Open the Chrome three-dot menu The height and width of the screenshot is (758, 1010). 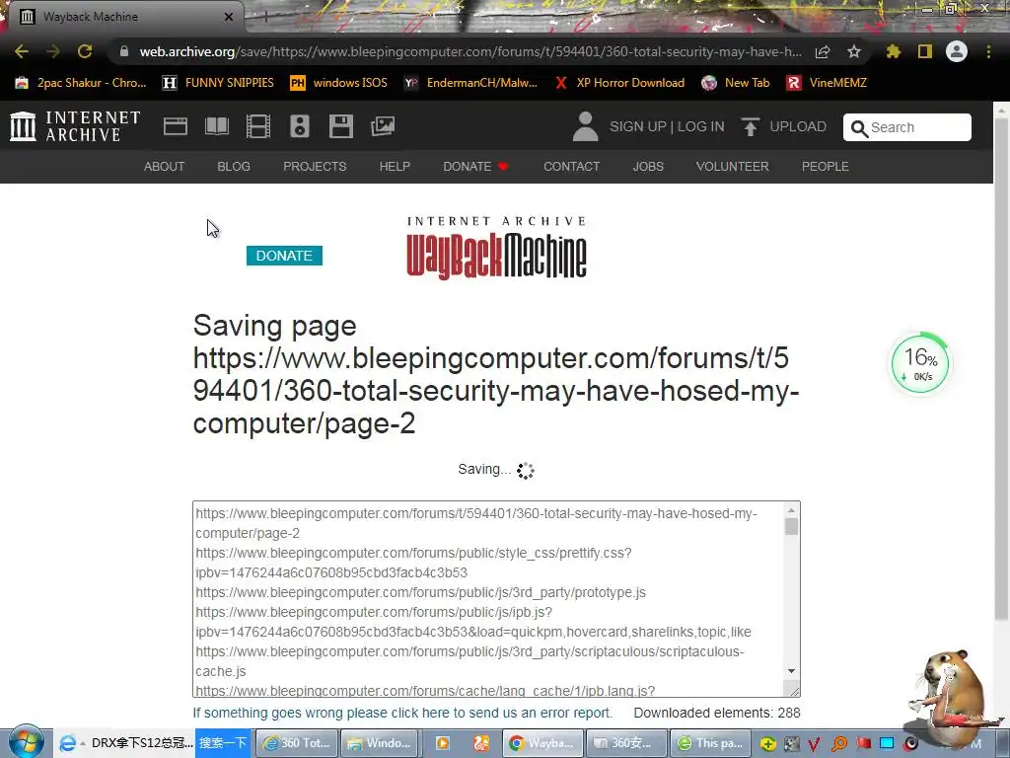[x=988, y=51]
